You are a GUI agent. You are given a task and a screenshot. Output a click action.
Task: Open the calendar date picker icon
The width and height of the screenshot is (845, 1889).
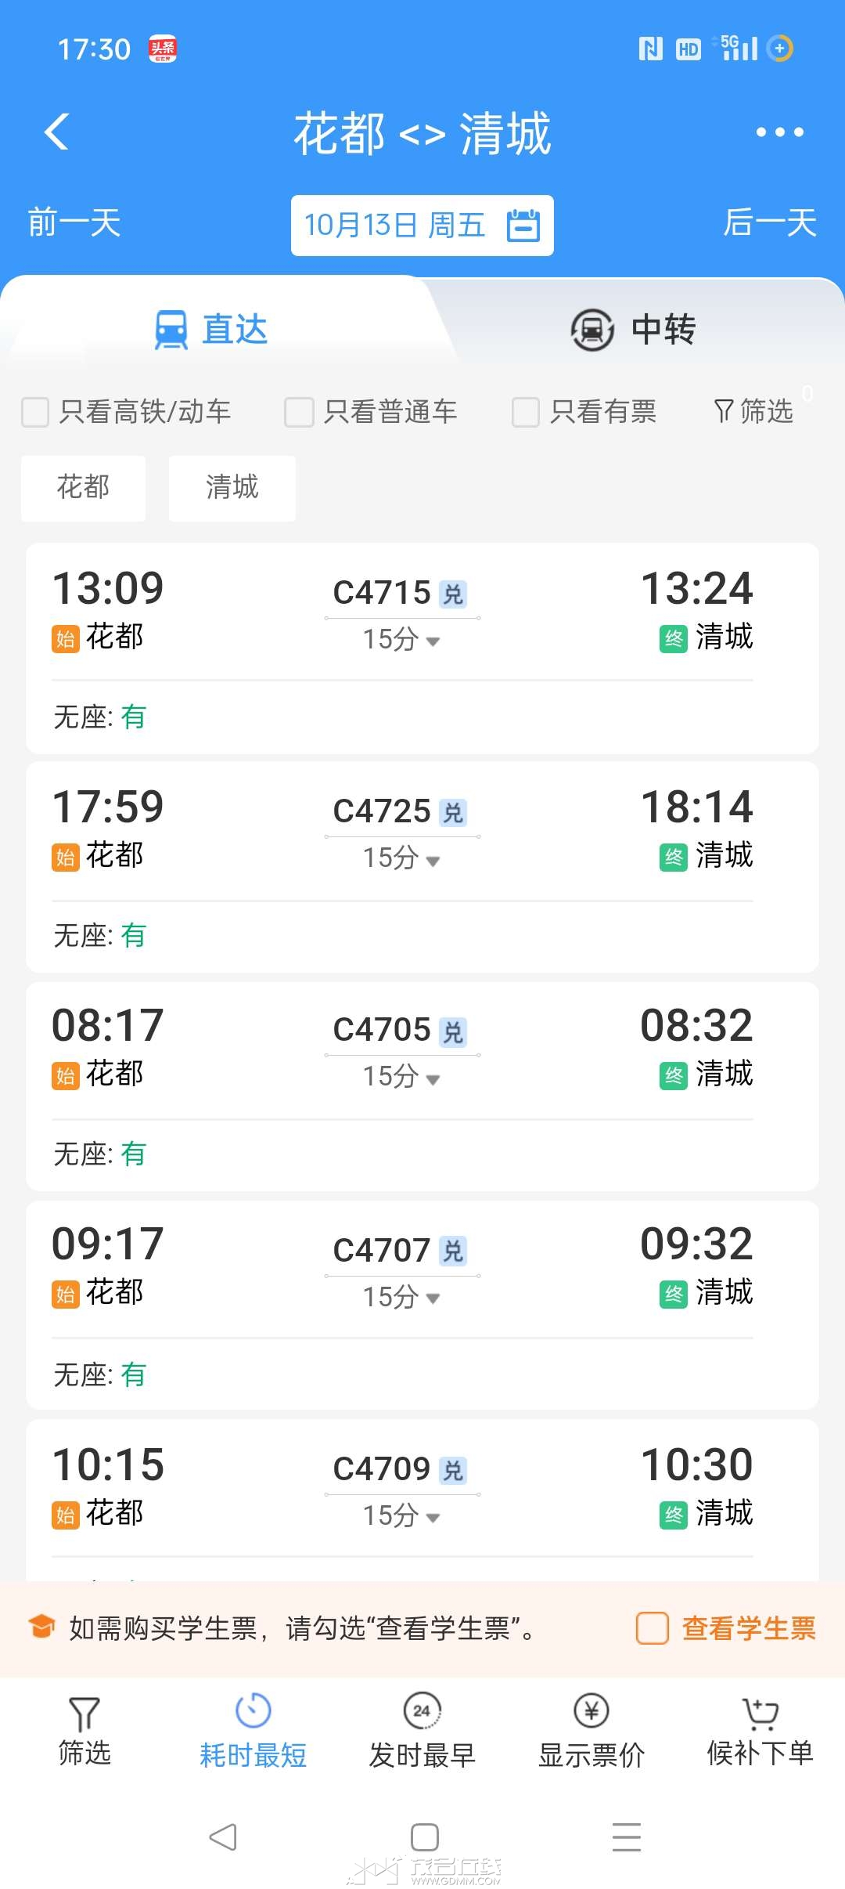[523, 226]
